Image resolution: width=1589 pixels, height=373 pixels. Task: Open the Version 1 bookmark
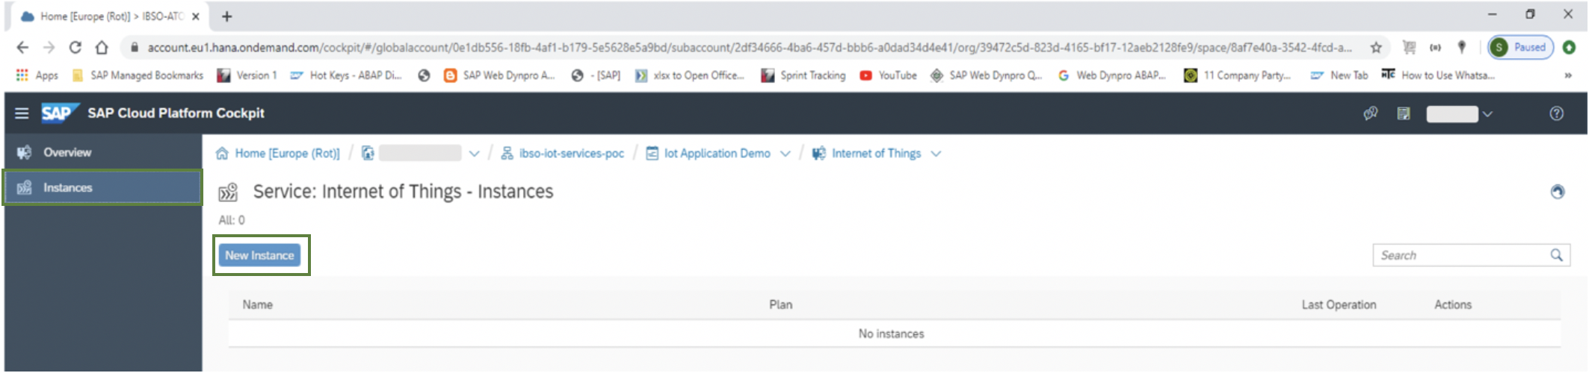point(247,75)
